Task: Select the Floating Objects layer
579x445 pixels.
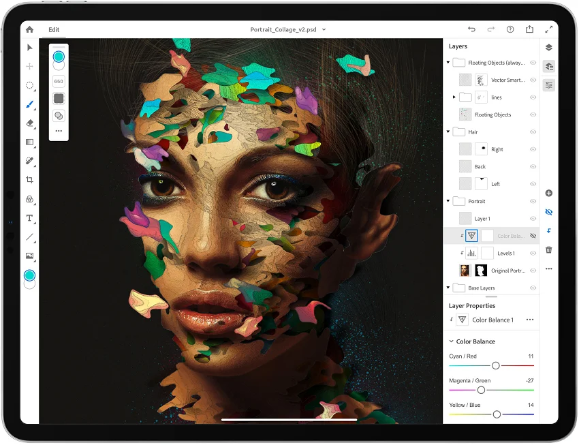Action: [491, 114]
